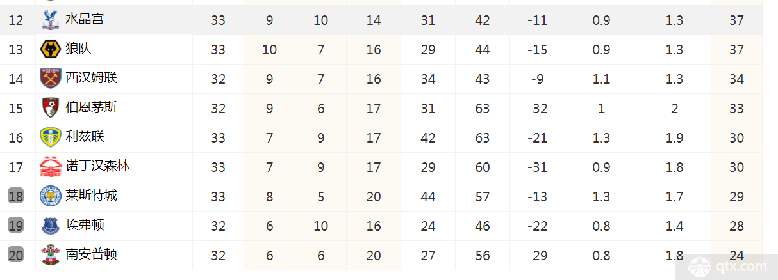The width and height of the screenshot is (778, 280).
Task: Click the Nottingham Forest (诺丁汉森林) club crest
Action: point(50,167)
